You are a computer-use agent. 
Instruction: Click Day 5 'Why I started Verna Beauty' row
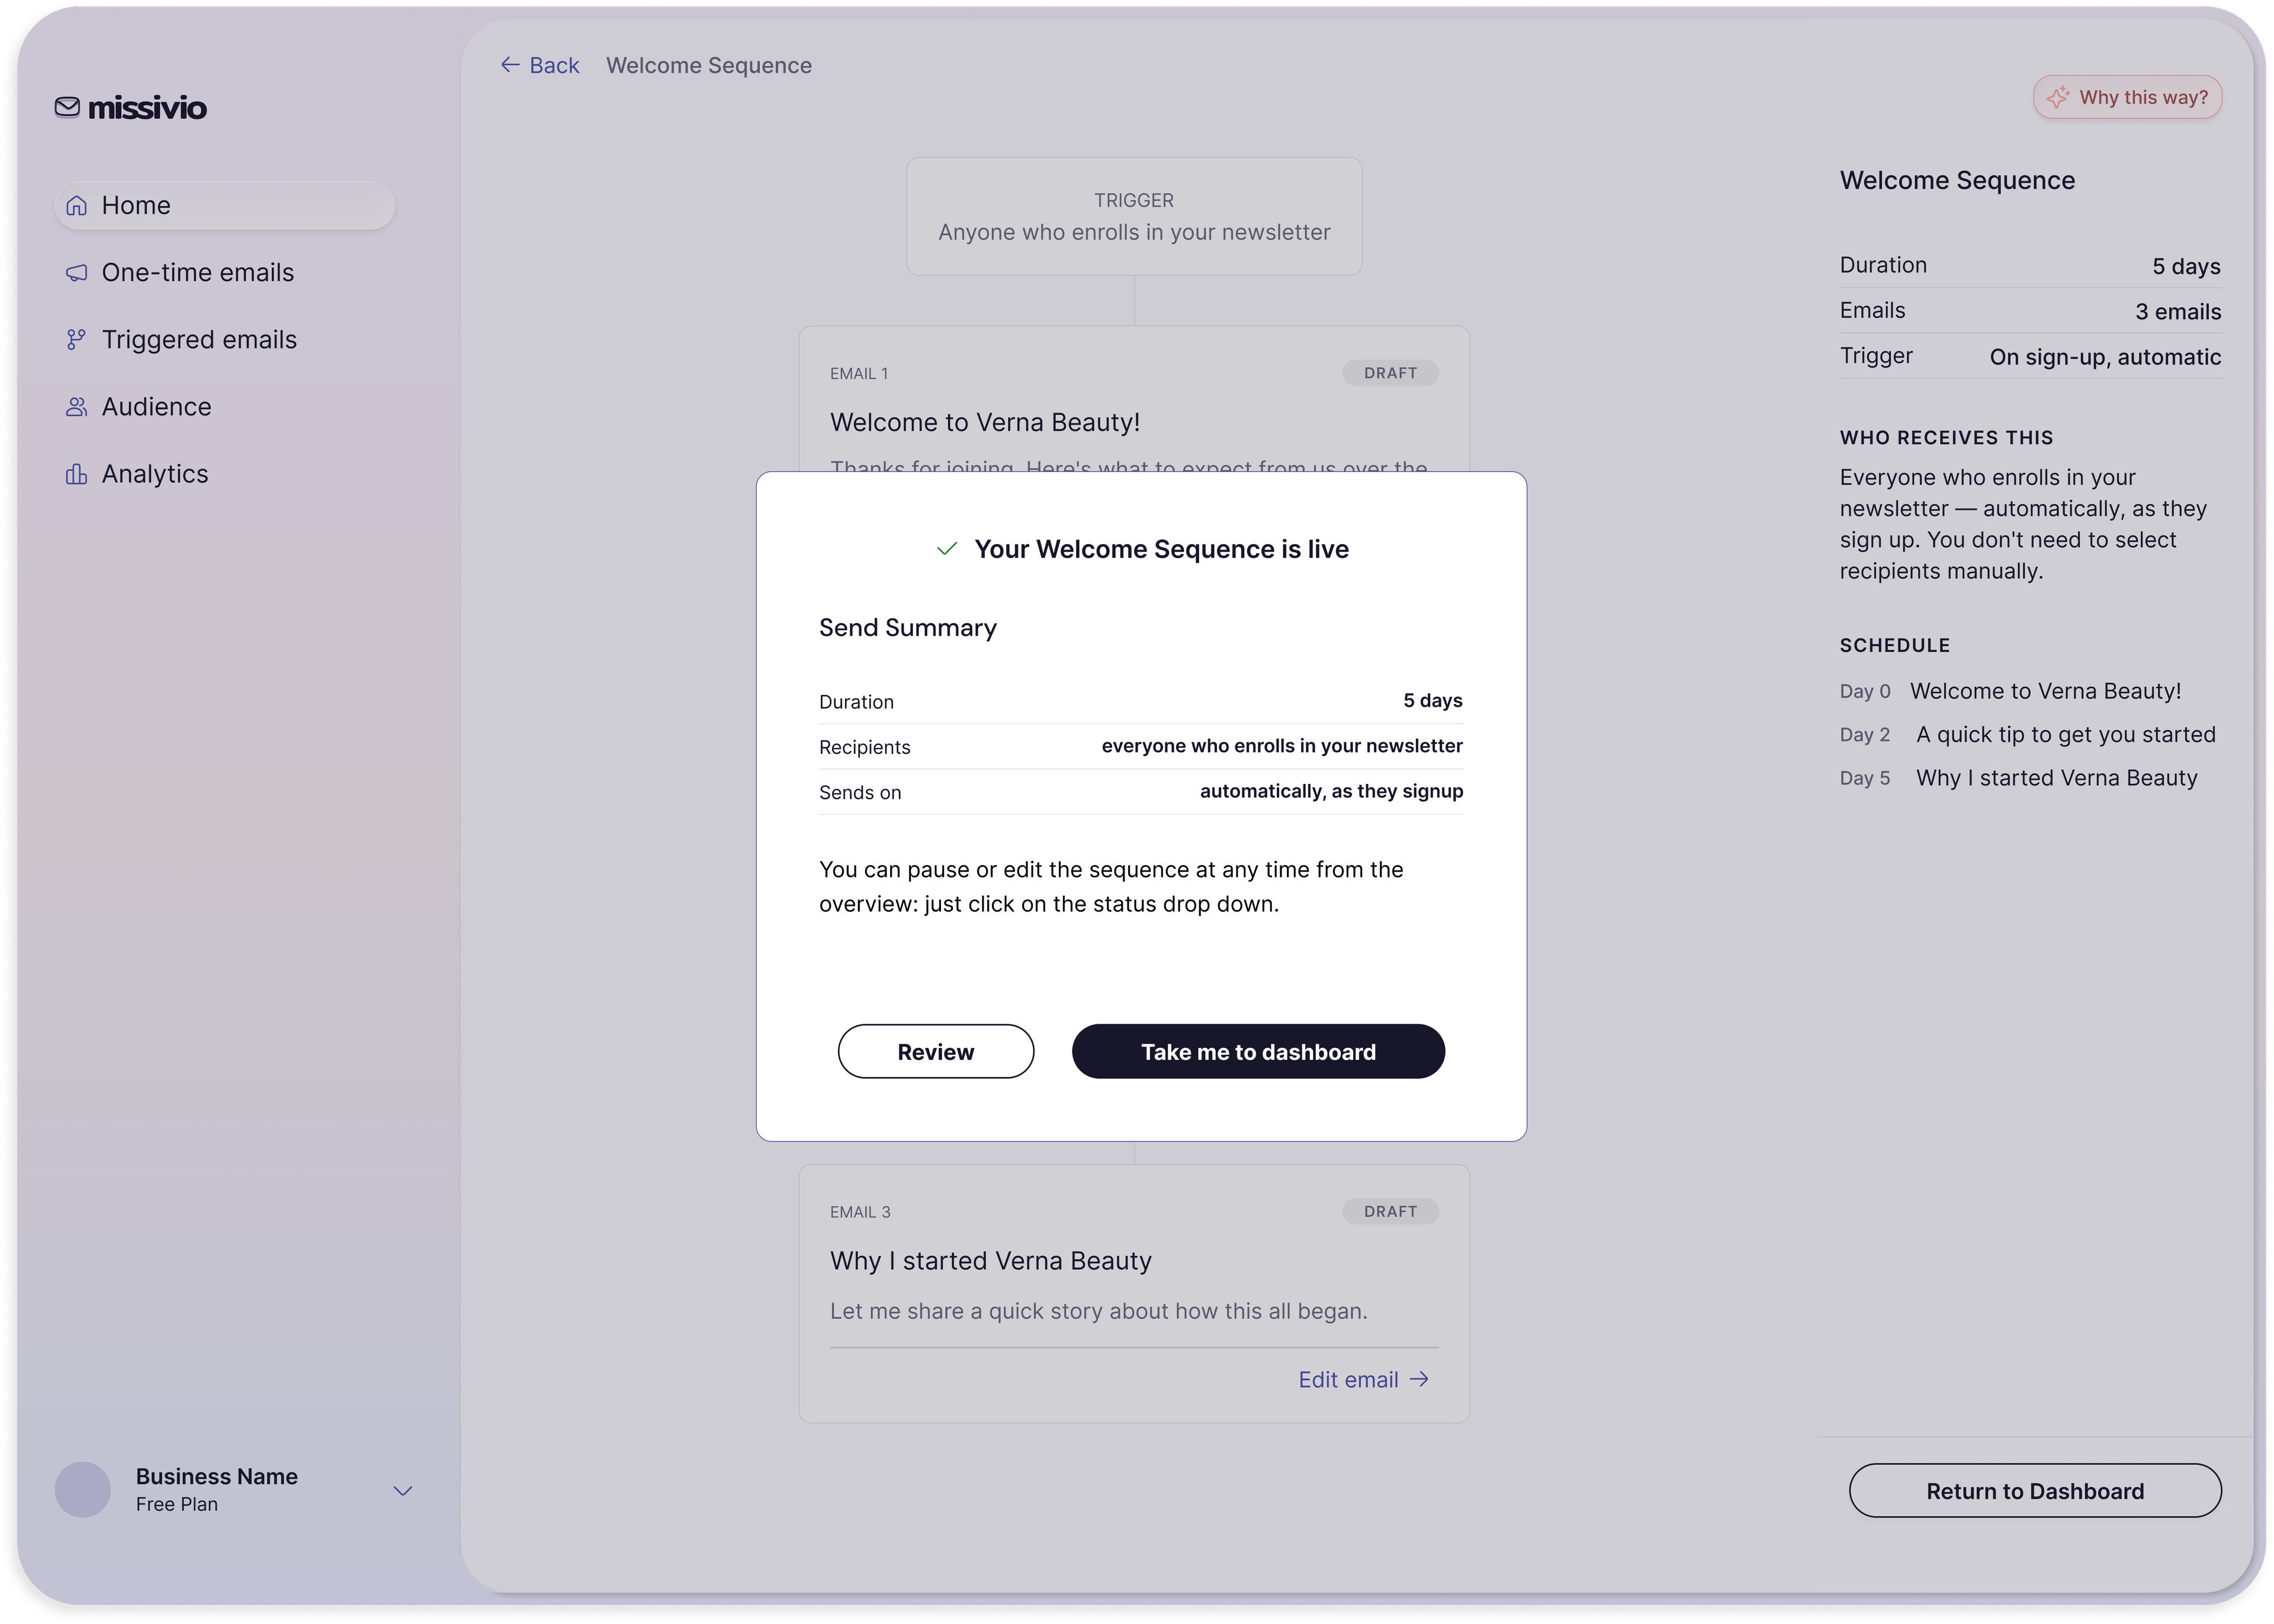tap(2019, 778)
